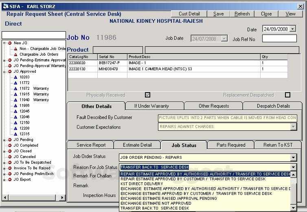Open the Despatch Details tab
The image size is (307, 212).
point(273,106)
